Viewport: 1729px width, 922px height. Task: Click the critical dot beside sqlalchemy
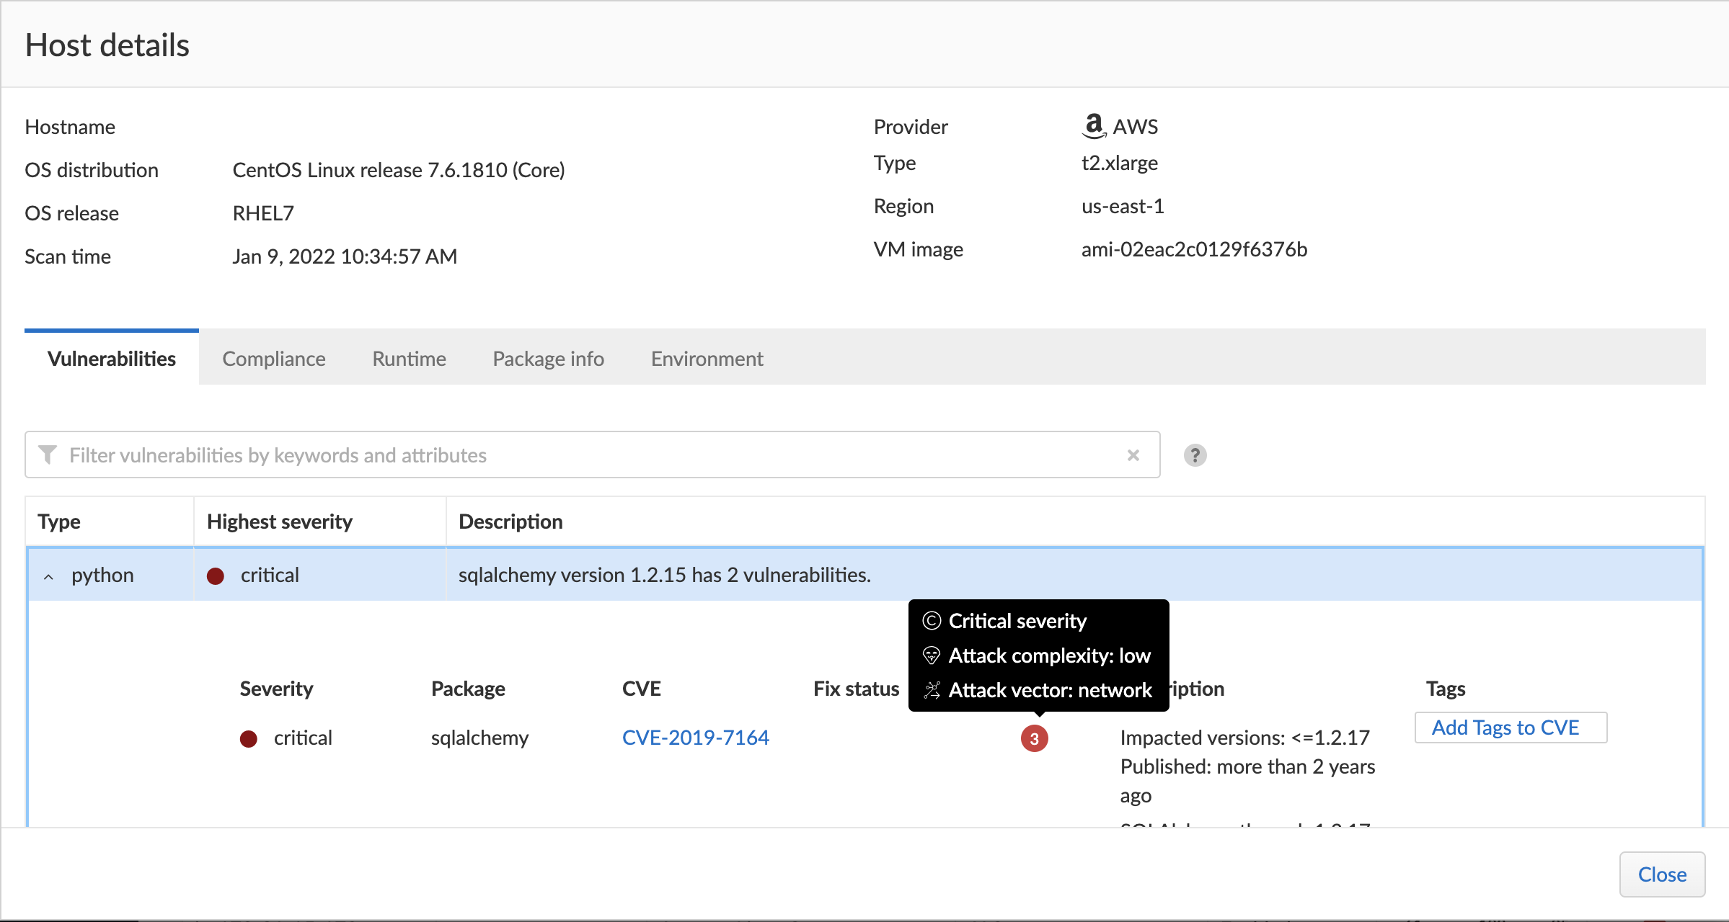249,738
